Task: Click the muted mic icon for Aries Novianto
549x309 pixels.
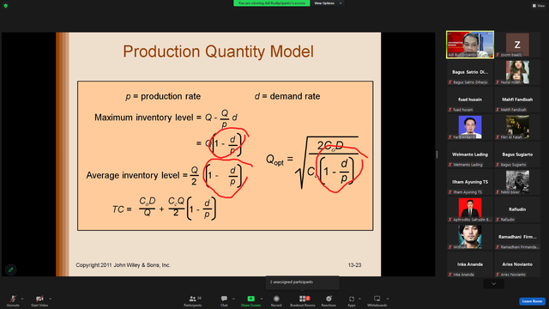Action: coord(498,275)
